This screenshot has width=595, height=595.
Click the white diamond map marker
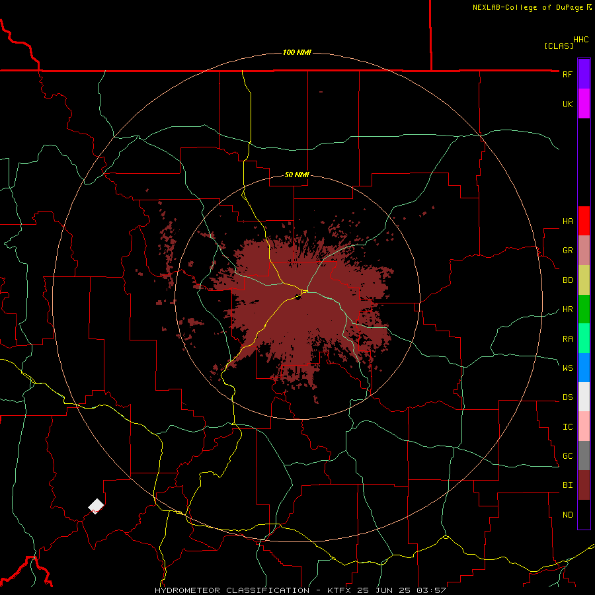coord(96,506)
